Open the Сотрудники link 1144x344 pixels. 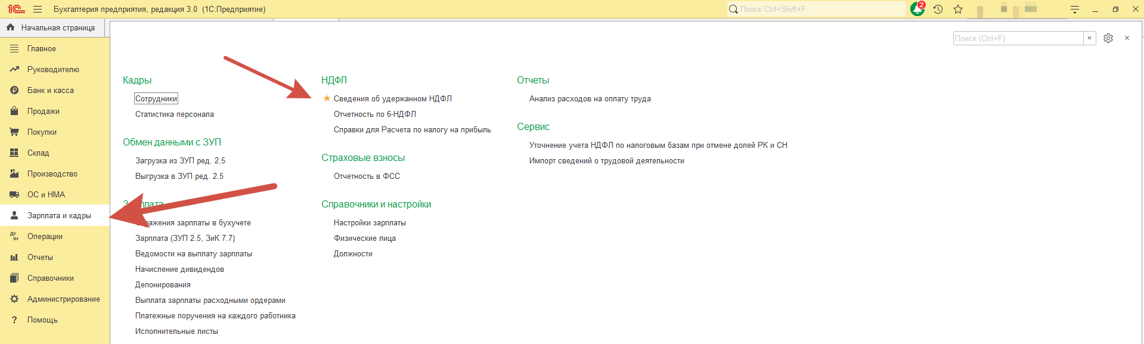tap(156, 99)
